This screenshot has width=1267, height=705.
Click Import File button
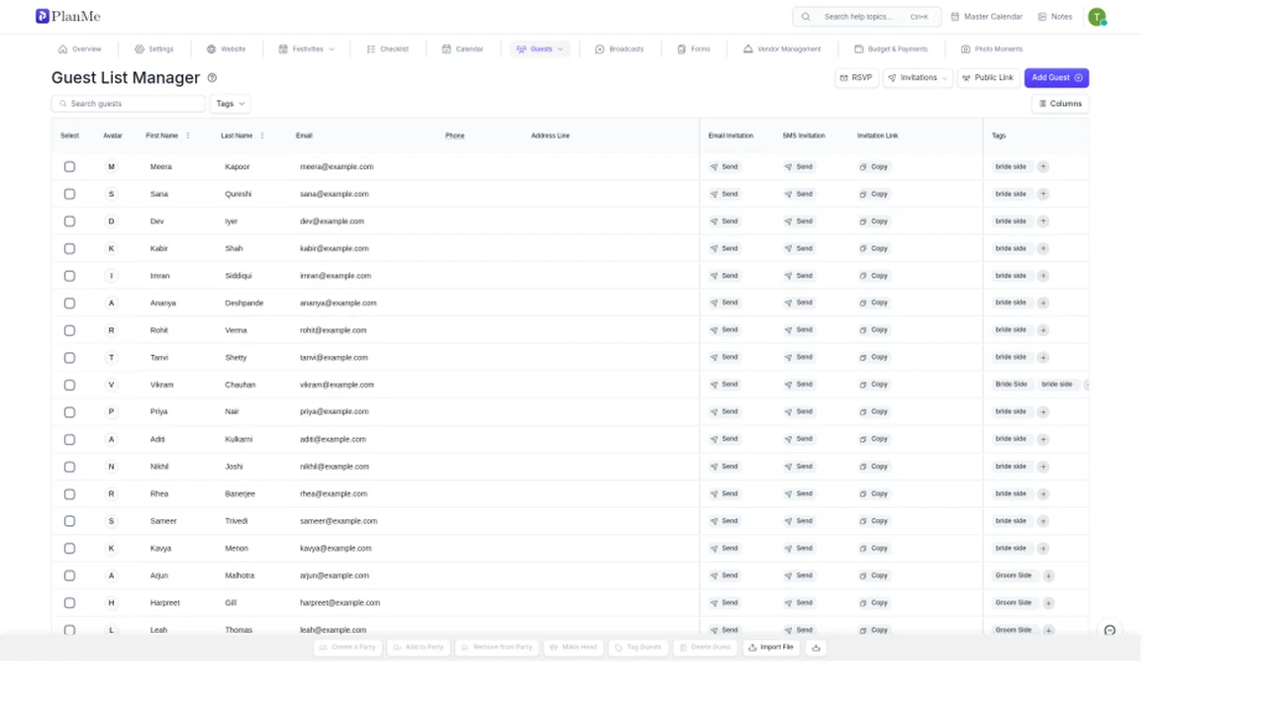coord(771,648)
